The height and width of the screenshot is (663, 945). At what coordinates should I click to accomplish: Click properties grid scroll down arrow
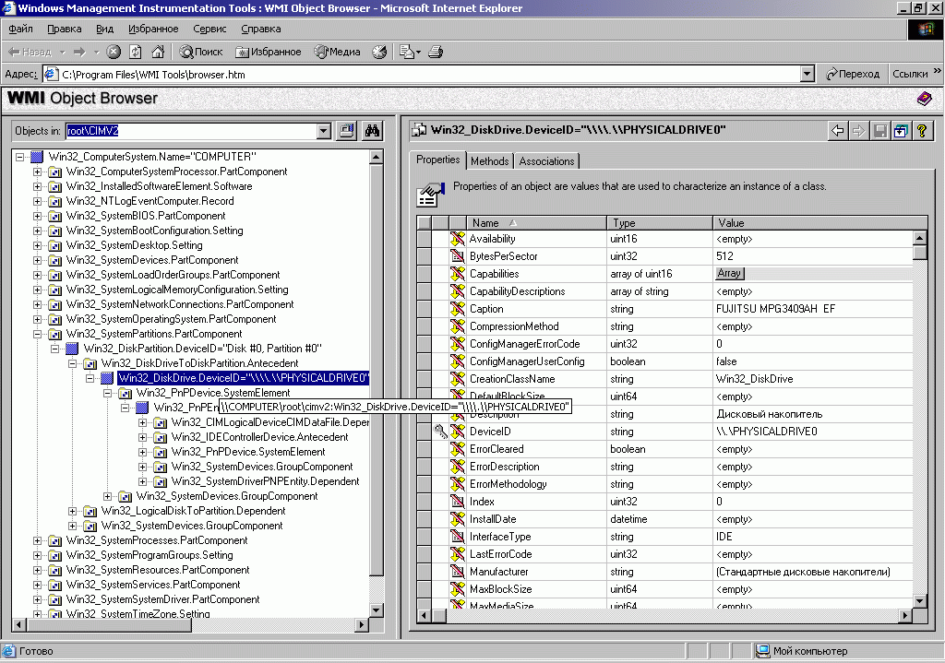[920, 600]
